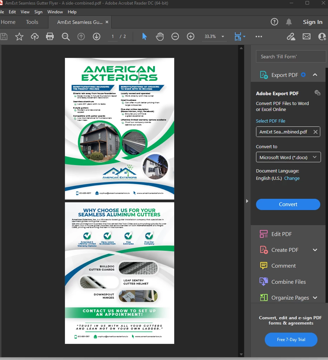View notifications with the bell icon
This screenshot has width=328, height=360.
289,22
